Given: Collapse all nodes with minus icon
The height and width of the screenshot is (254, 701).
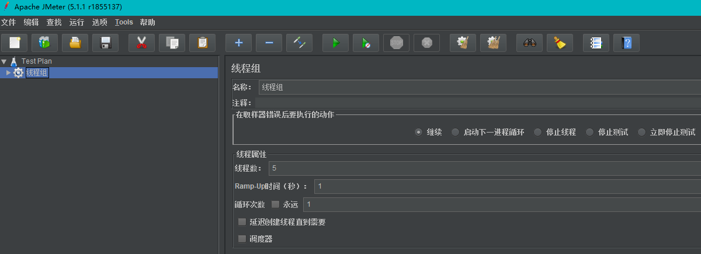Looking at the screenshot, I should click(x=269, y=43).
